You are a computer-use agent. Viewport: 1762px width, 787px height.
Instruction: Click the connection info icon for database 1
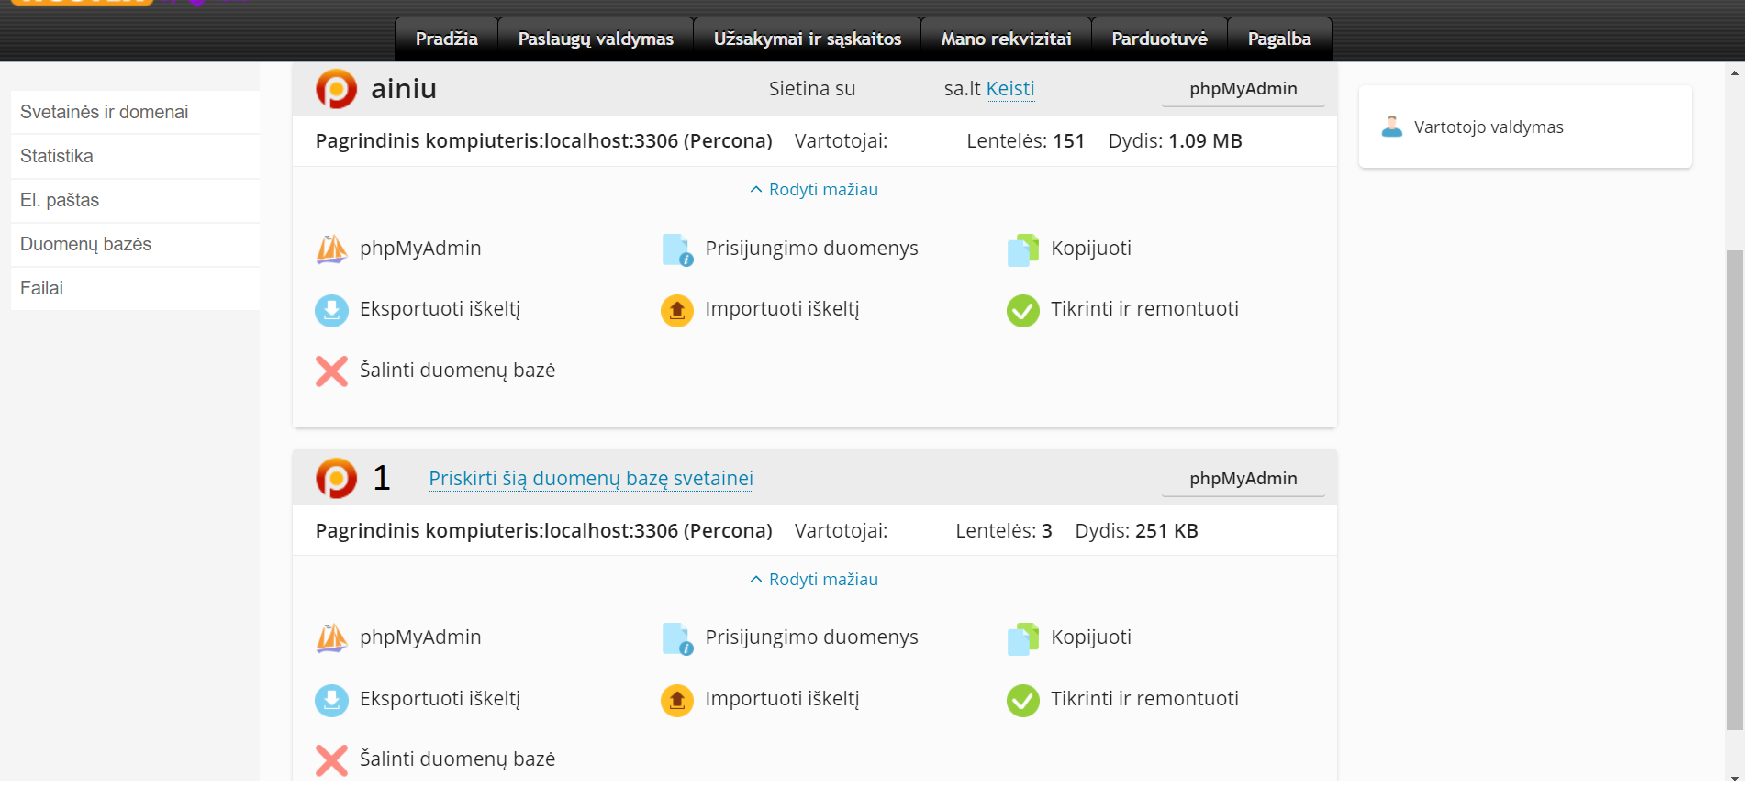pos(677,638)
